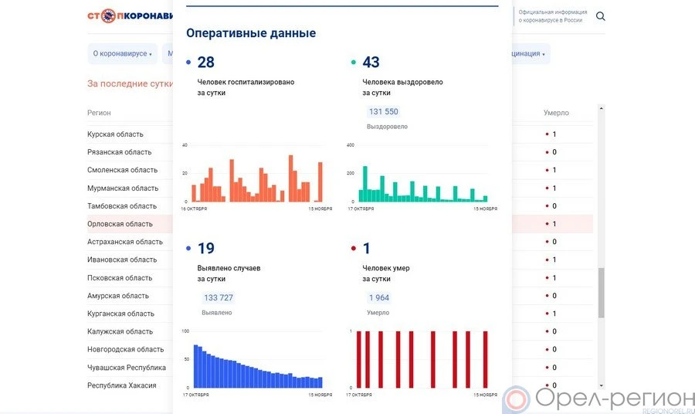Click Мурманская область in region table
Image resolution: width=695 pixels, height=414 pixels.
click(123, 188)
